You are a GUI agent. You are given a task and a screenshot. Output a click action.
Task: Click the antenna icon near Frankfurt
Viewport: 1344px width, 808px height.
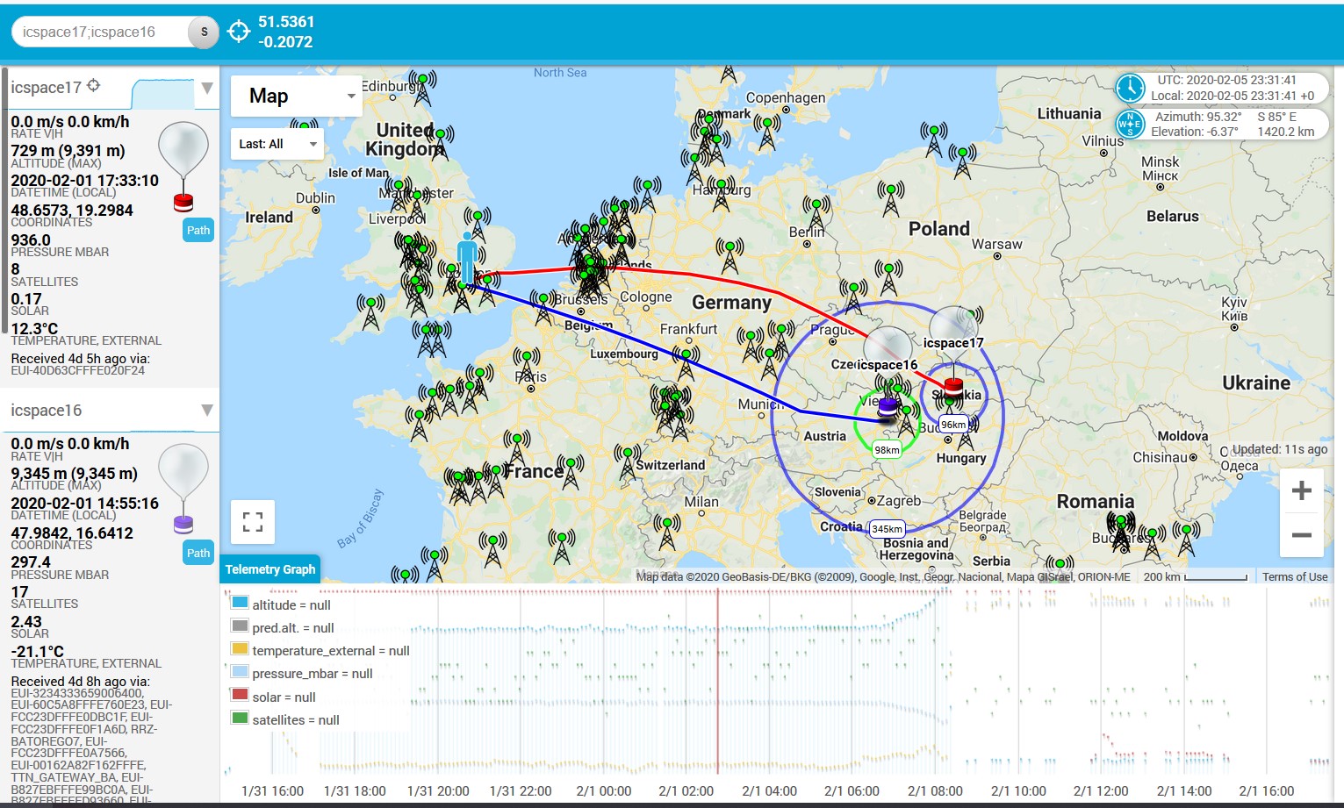686,362
